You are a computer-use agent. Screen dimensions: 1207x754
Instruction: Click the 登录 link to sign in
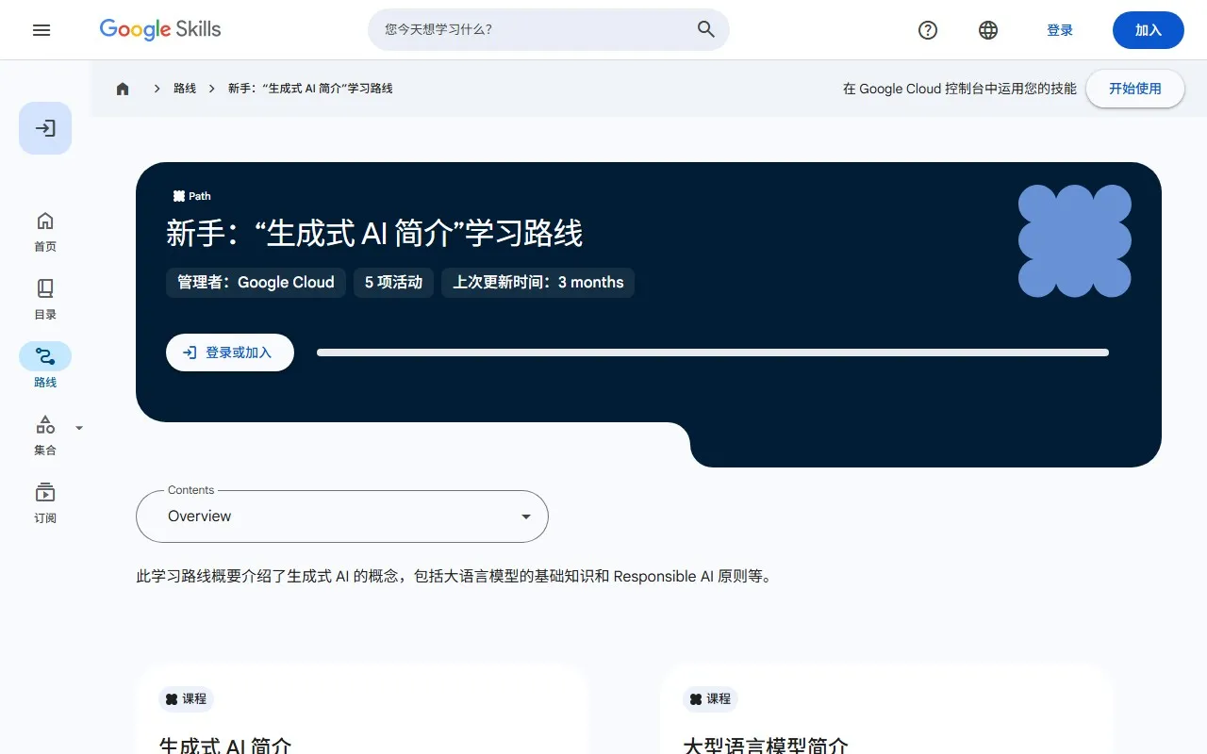[x=1060, y=30]
